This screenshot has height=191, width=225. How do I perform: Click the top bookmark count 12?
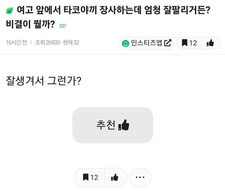[x=193, y=43]
